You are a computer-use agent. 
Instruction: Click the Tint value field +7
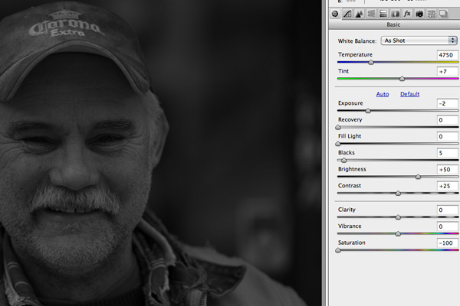448,71
